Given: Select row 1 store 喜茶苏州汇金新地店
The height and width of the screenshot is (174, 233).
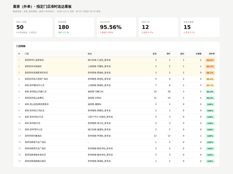Looking at the screenshot, I should tap(34, 60).
